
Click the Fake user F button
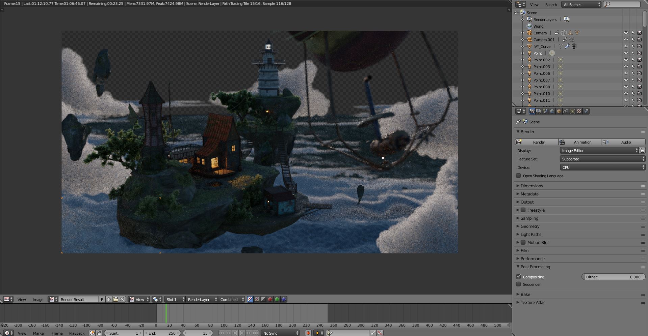pyautogui.click(x=102, y=299)
